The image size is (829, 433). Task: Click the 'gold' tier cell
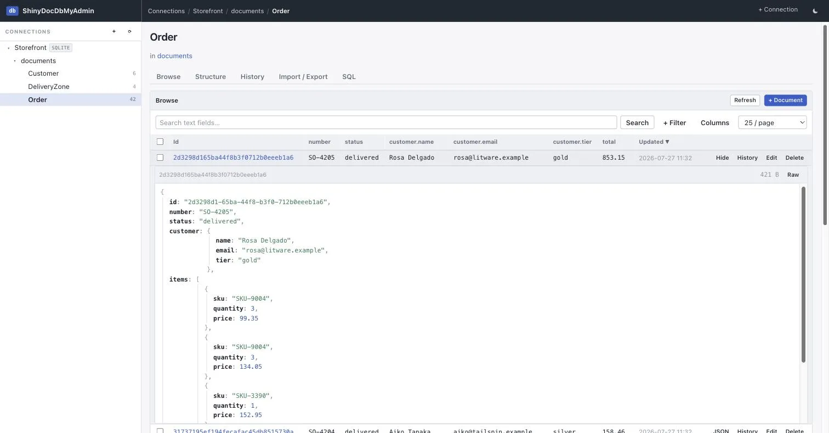pyautogui.click(x=560, y=158)
